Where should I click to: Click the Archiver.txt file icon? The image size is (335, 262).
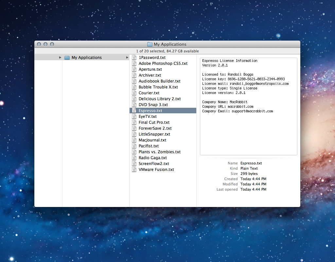[134, 75]
